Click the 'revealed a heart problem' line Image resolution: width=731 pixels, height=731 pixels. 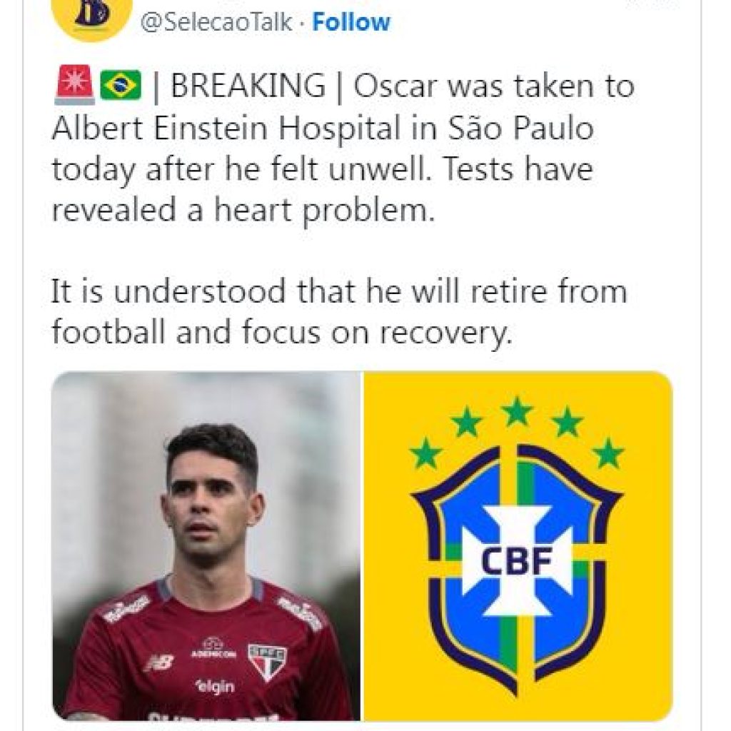[x=243, y=212]
